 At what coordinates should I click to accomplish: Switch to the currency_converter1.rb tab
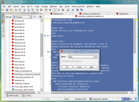(x=91, y=14)
